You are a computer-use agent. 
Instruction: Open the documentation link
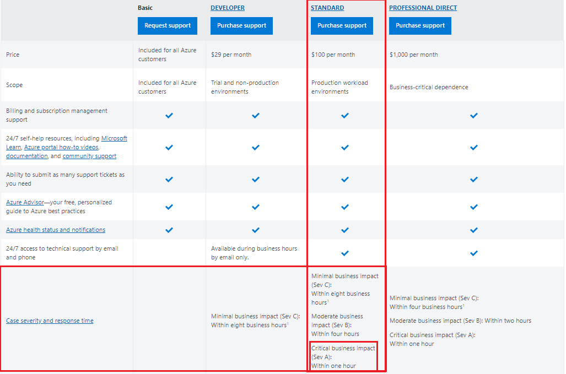(x=26, y=156)
